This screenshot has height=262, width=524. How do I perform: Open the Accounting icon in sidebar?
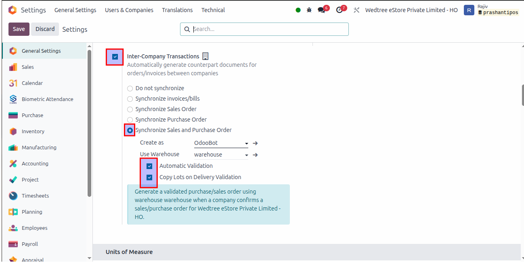[x=13, y=163]
